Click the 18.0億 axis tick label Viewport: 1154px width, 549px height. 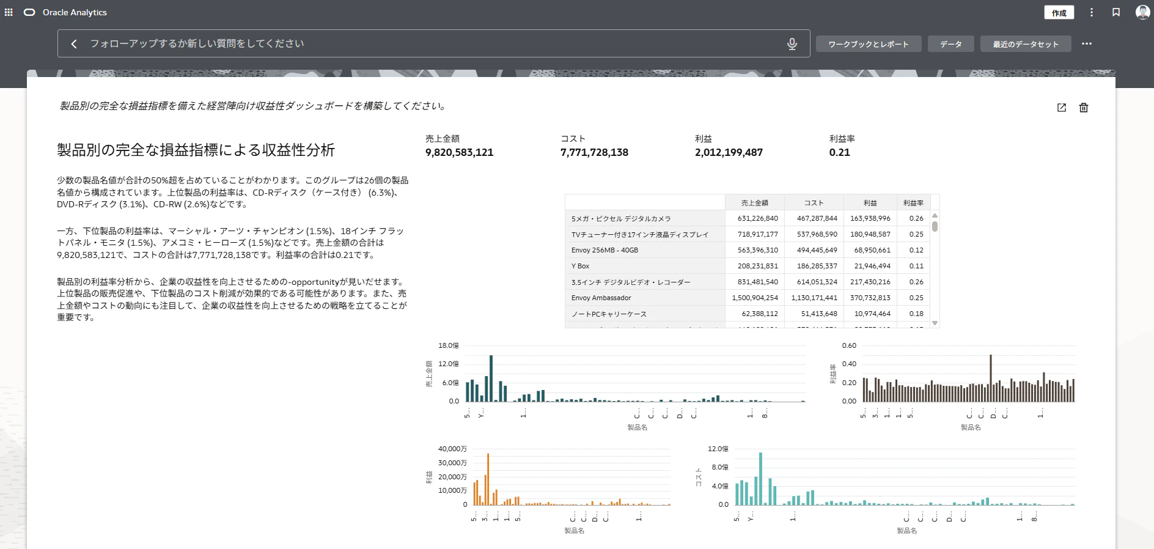(x=448, y=345)
